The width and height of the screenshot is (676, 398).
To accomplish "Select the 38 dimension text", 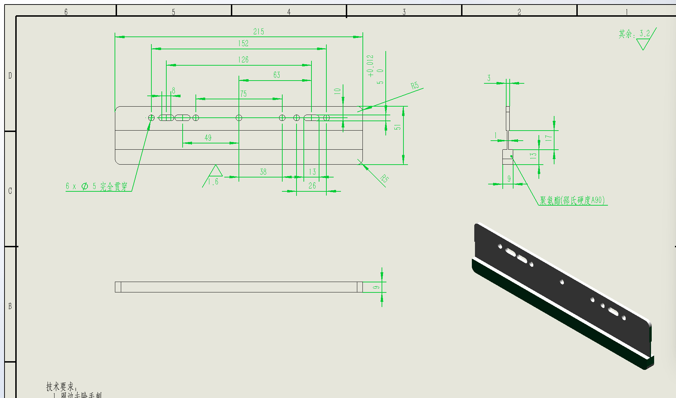I will click(263, 172).
